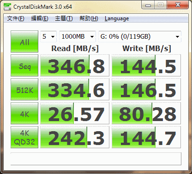Open the test count dropdown showing 5
Viewport: 192px width, 174px height.
(x=48, y=36)
